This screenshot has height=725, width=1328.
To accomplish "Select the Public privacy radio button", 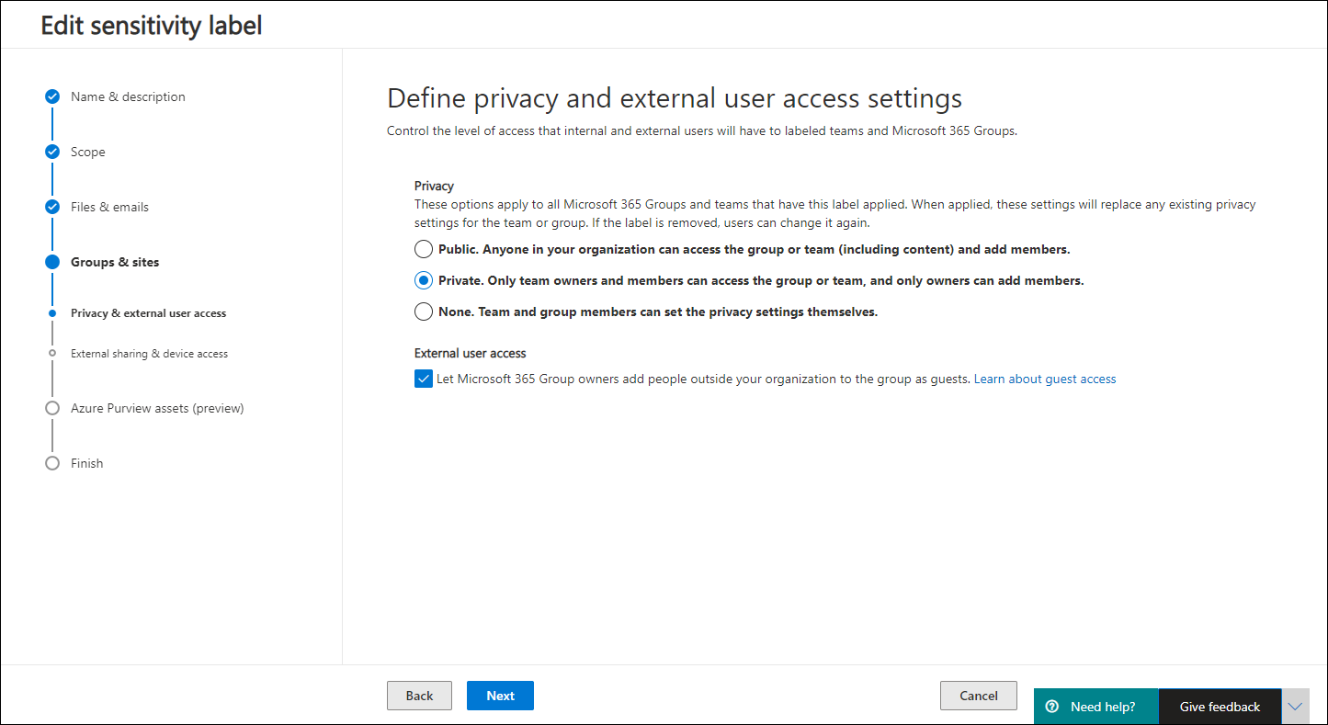I will (423, 249).
